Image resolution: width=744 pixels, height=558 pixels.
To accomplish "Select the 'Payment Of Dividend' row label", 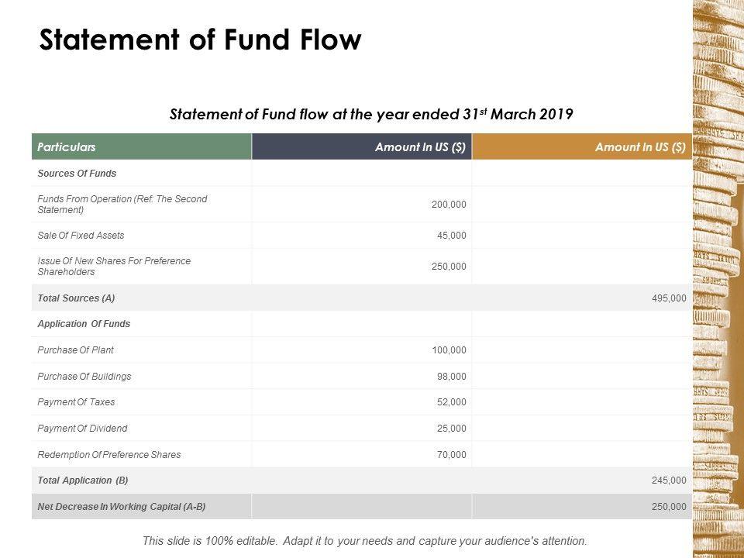I will (x=82, y=429).
